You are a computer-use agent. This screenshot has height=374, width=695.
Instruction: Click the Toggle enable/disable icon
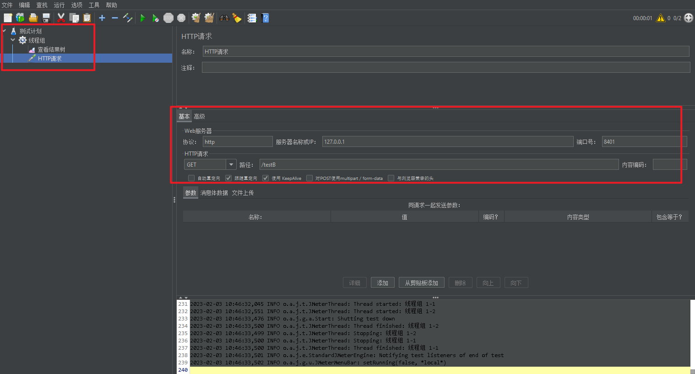click(128, 18)
